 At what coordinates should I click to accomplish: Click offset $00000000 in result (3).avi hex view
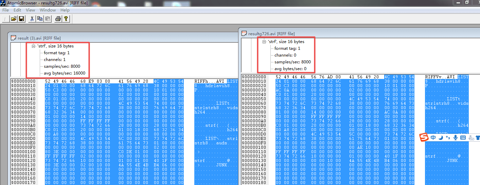coord(23,81)
